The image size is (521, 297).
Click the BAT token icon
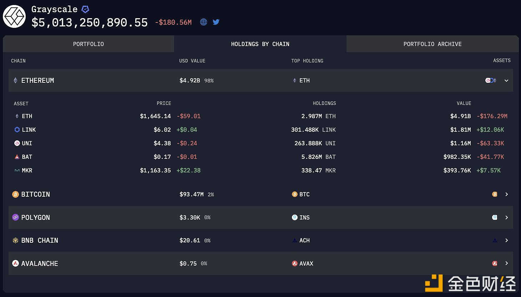17,157
